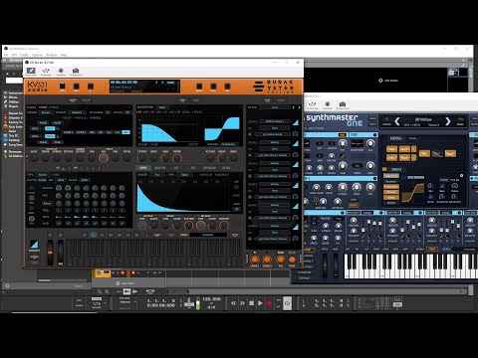478x358 pixels.
Task: Select the Delay effect in SynthMaster One
Action: tap(391, 197)
